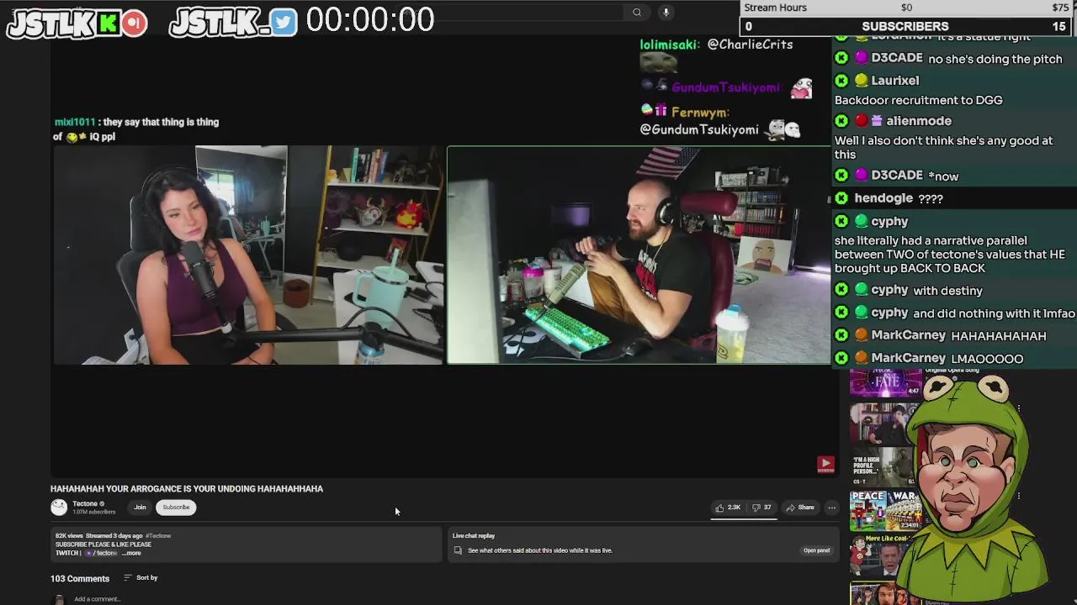Open the Share button

pyautogui.click(x=799, y=508)
